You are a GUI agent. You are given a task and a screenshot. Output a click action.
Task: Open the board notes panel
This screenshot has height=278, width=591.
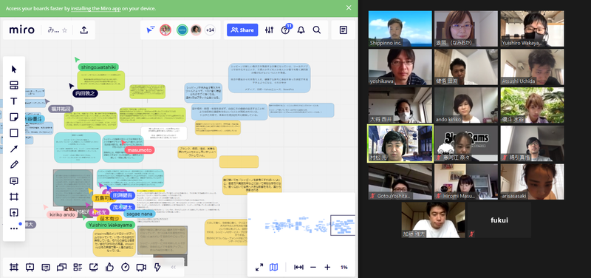(x=343, y=30)
